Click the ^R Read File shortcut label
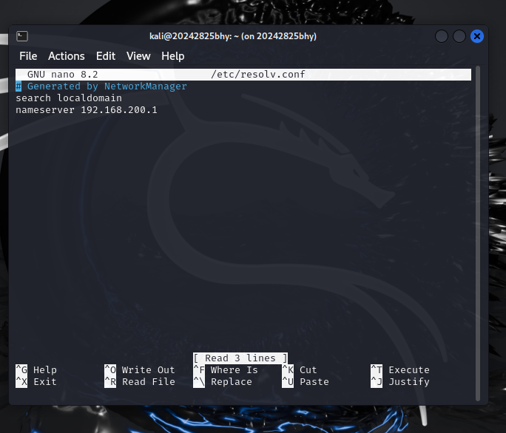Viewport: 506px width, 433px height. click(139, 382)
